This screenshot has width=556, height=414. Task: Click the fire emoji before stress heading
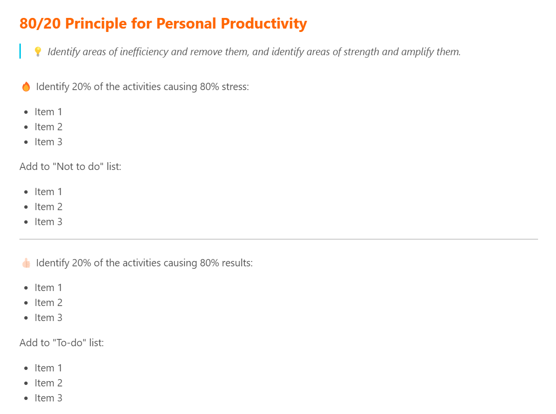click(x=26, y=87)
